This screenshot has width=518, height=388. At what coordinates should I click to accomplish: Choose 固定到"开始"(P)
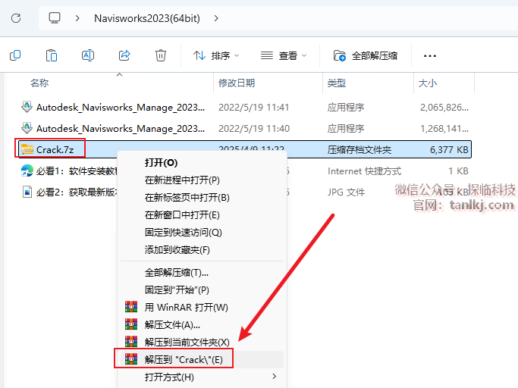coord(177,290)
